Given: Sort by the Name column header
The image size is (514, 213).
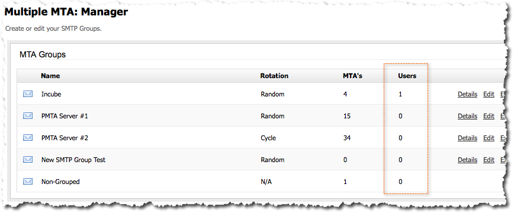Looking at the screenshot, I should 50,76.
